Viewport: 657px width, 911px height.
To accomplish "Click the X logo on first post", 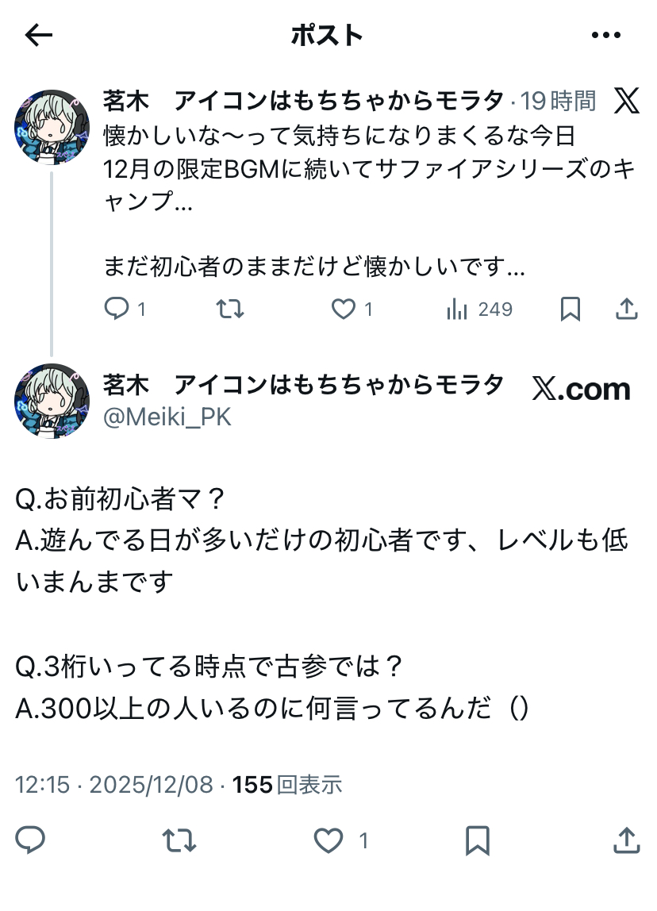I will pos(627,101).
